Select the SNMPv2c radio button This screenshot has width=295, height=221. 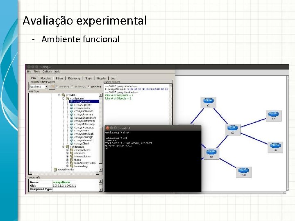pos(73,87)
